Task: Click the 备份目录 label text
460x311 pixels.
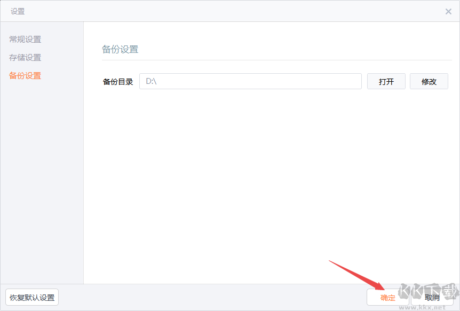Action: (118, 82)
